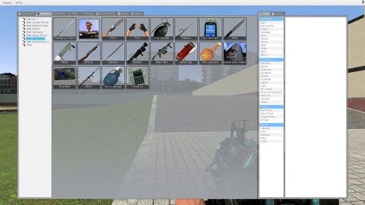The image size is (365, 205).
Task: Spawn the Matador launcher
Action: click(x=137, y=53)
